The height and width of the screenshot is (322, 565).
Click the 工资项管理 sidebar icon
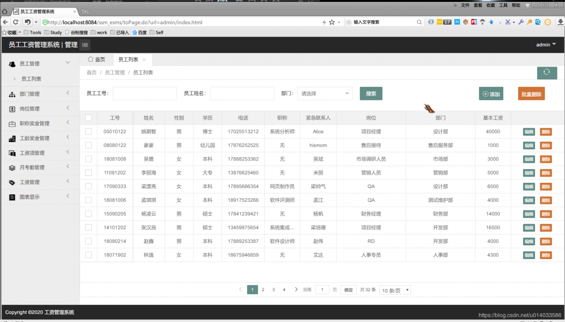12,153
